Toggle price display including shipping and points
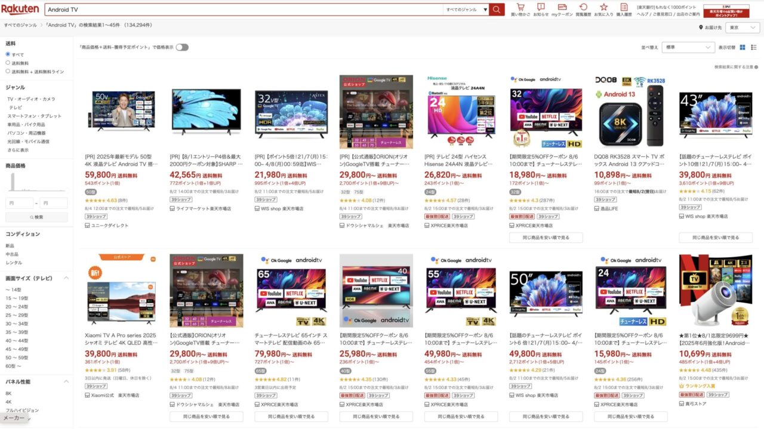This screenshot has width=764, height=429. click(182, 47)
